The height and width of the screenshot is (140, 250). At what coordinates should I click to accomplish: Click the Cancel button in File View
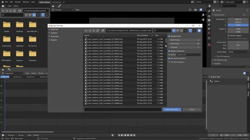click(192, 110)
